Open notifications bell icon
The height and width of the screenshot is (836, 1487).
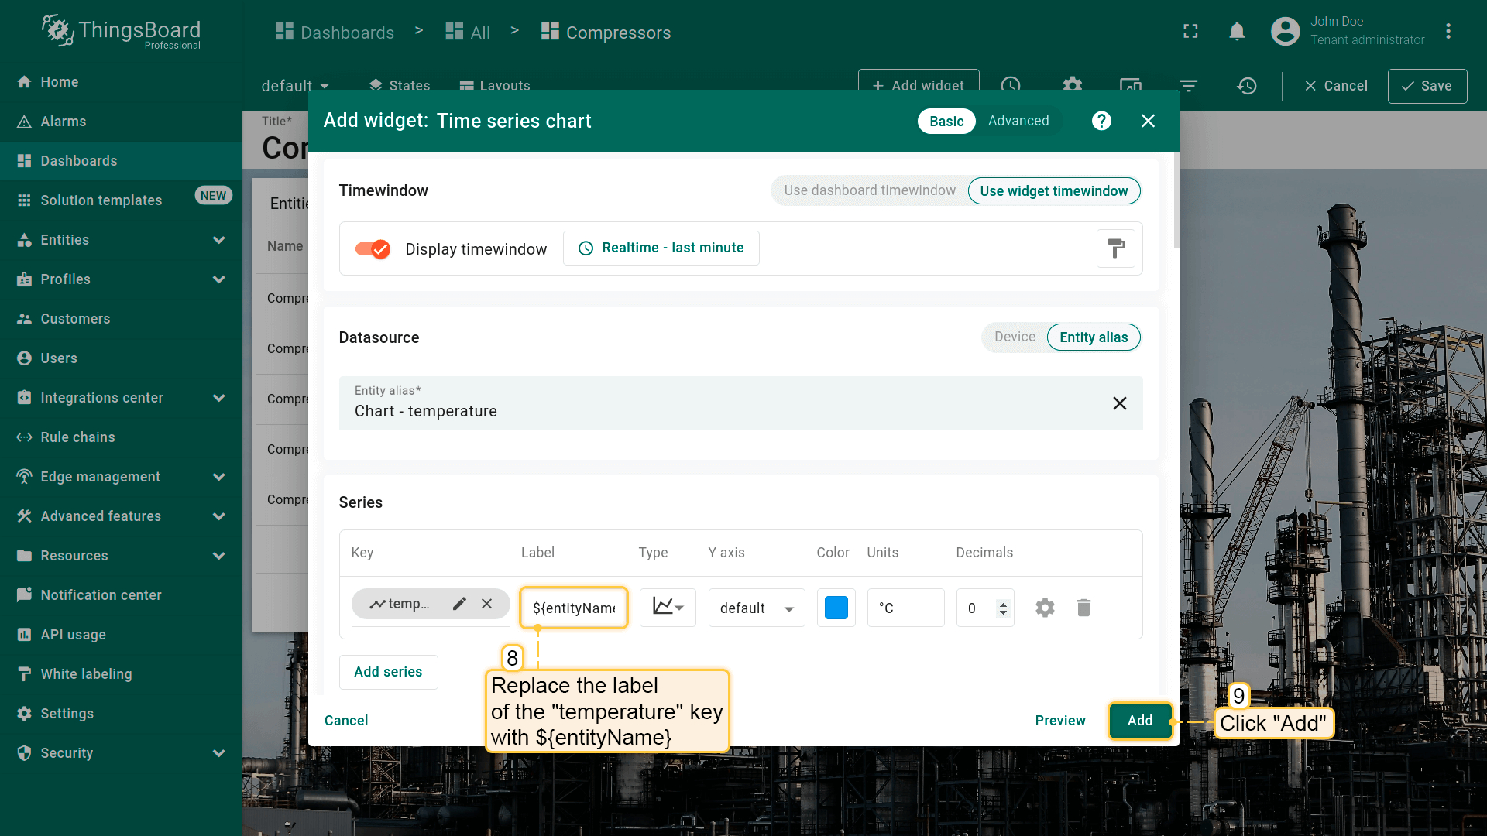[1237, 32]
